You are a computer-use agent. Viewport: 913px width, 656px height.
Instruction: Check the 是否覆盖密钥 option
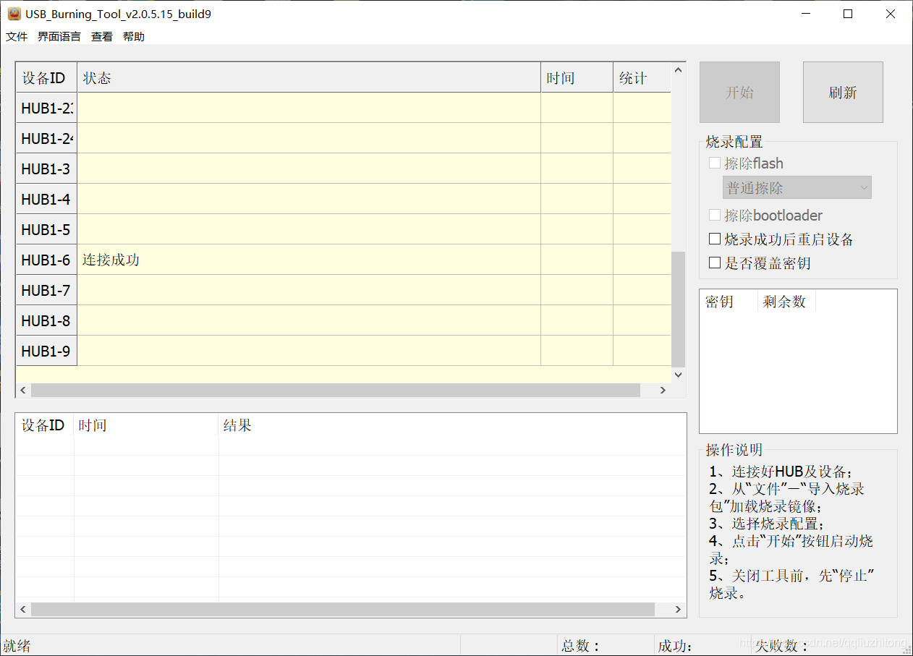pyautogui.click(x=715, y=263)
